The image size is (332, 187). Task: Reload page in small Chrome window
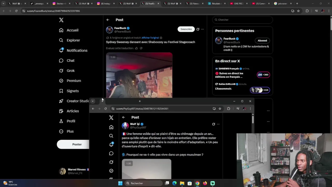pos(106,109)
